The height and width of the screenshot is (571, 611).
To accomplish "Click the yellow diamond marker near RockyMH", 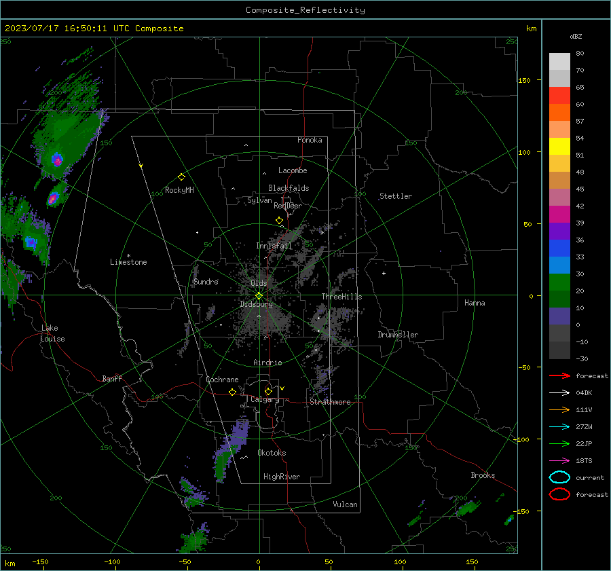I will pos(181,177).
